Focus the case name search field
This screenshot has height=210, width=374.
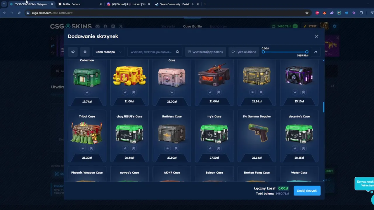(x=151, y=52)
